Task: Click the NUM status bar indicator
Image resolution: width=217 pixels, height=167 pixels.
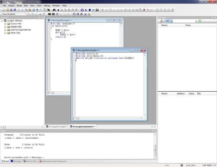Action: tap(209, 165)
